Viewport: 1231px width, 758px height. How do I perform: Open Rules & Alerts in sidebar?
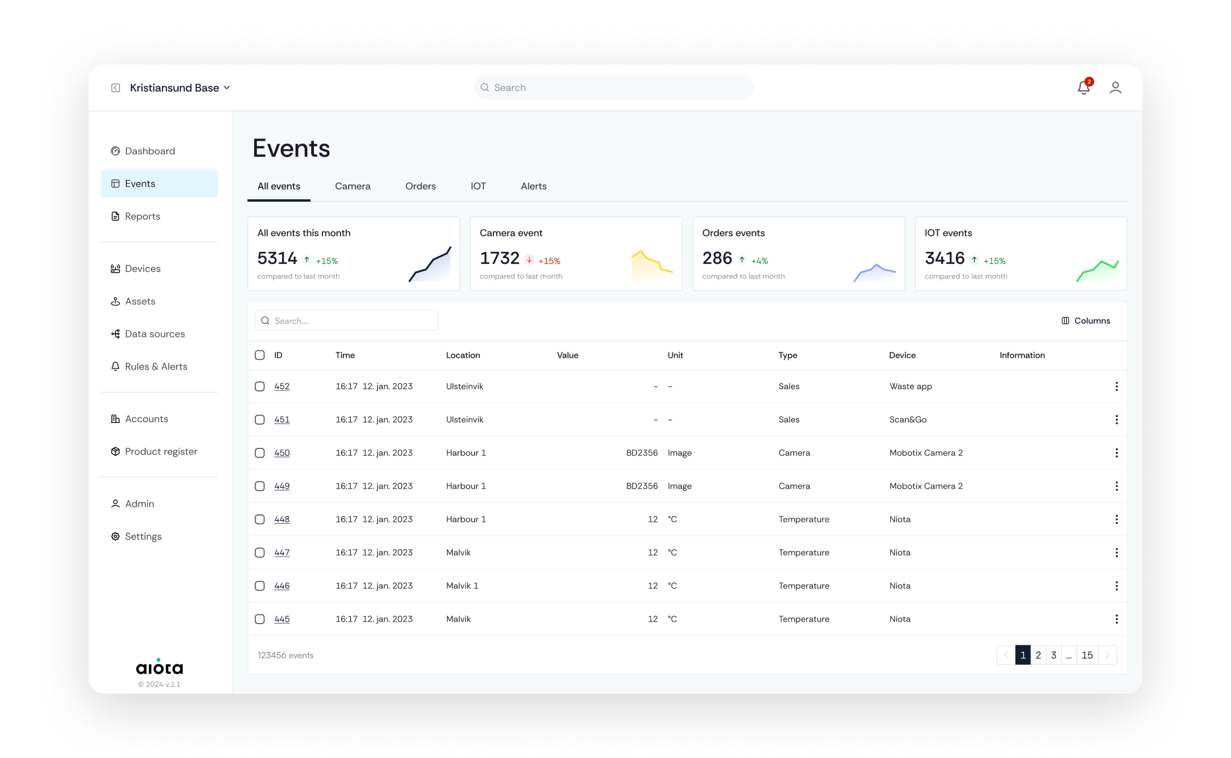(159, 366)
